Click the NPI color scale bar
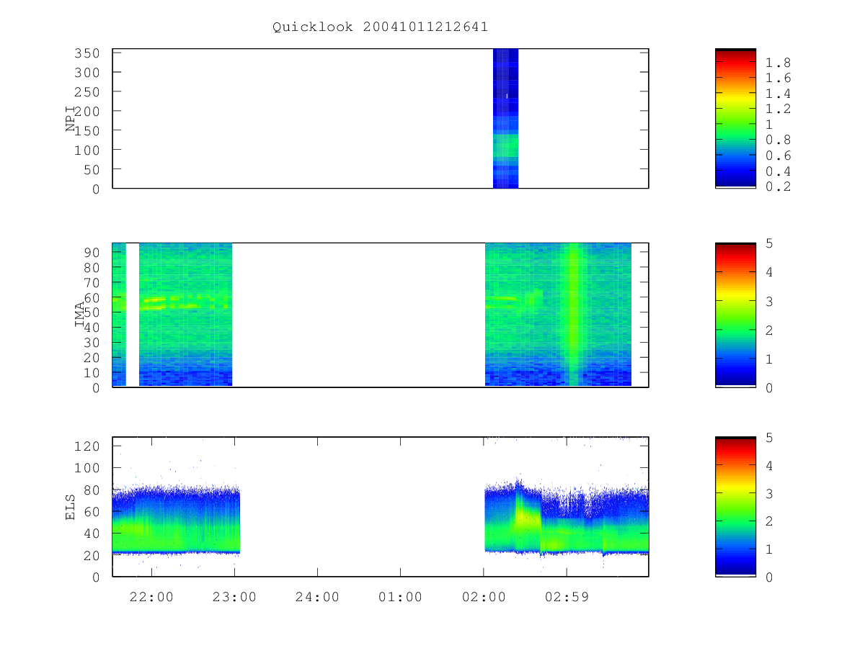 tap(735, 118)
